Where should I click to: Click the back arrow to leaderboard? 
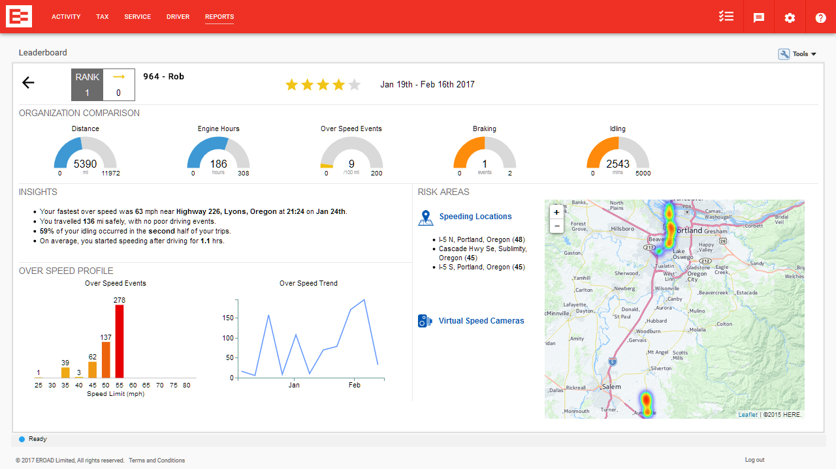pos(28,82)
